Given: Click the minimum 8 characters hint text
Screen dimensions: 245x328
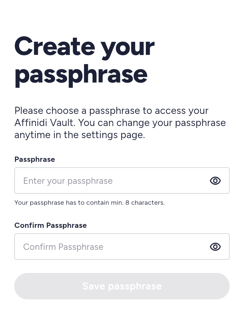Looking at the screenshot, I should (x=90, y=203).
